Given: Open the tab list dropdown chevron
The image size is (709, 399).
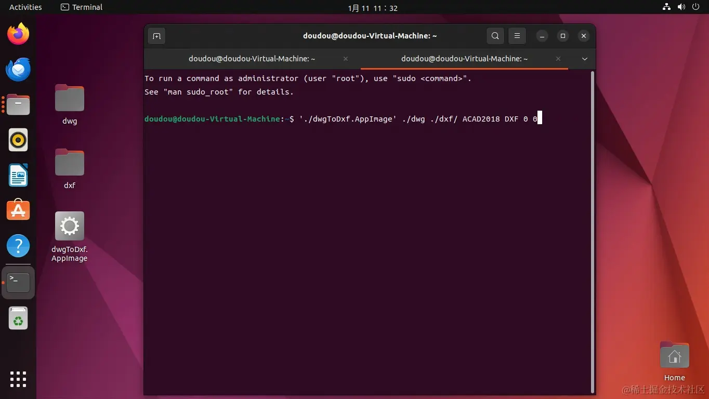Looking at the screenshot, I should (585, 59).
